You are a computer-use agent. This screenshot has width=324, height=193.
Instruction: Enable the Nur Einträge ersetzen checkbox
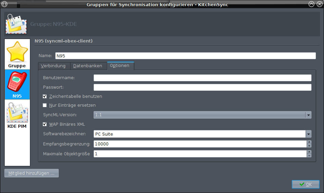(x=45, y=105)
